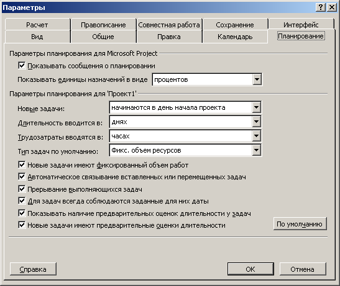Viewport: 340px width, 286px height.
Task: Go to the 'Интерфейс' tab
Action: [301, 25]
